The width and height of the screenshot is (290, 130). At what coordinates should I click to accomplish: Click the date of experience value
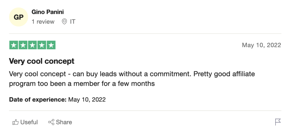click(x=87, y=100)
